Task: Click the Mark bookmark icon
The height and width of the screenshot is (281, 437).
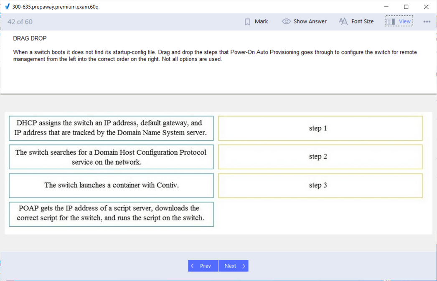Action: (x=247, y=22)
